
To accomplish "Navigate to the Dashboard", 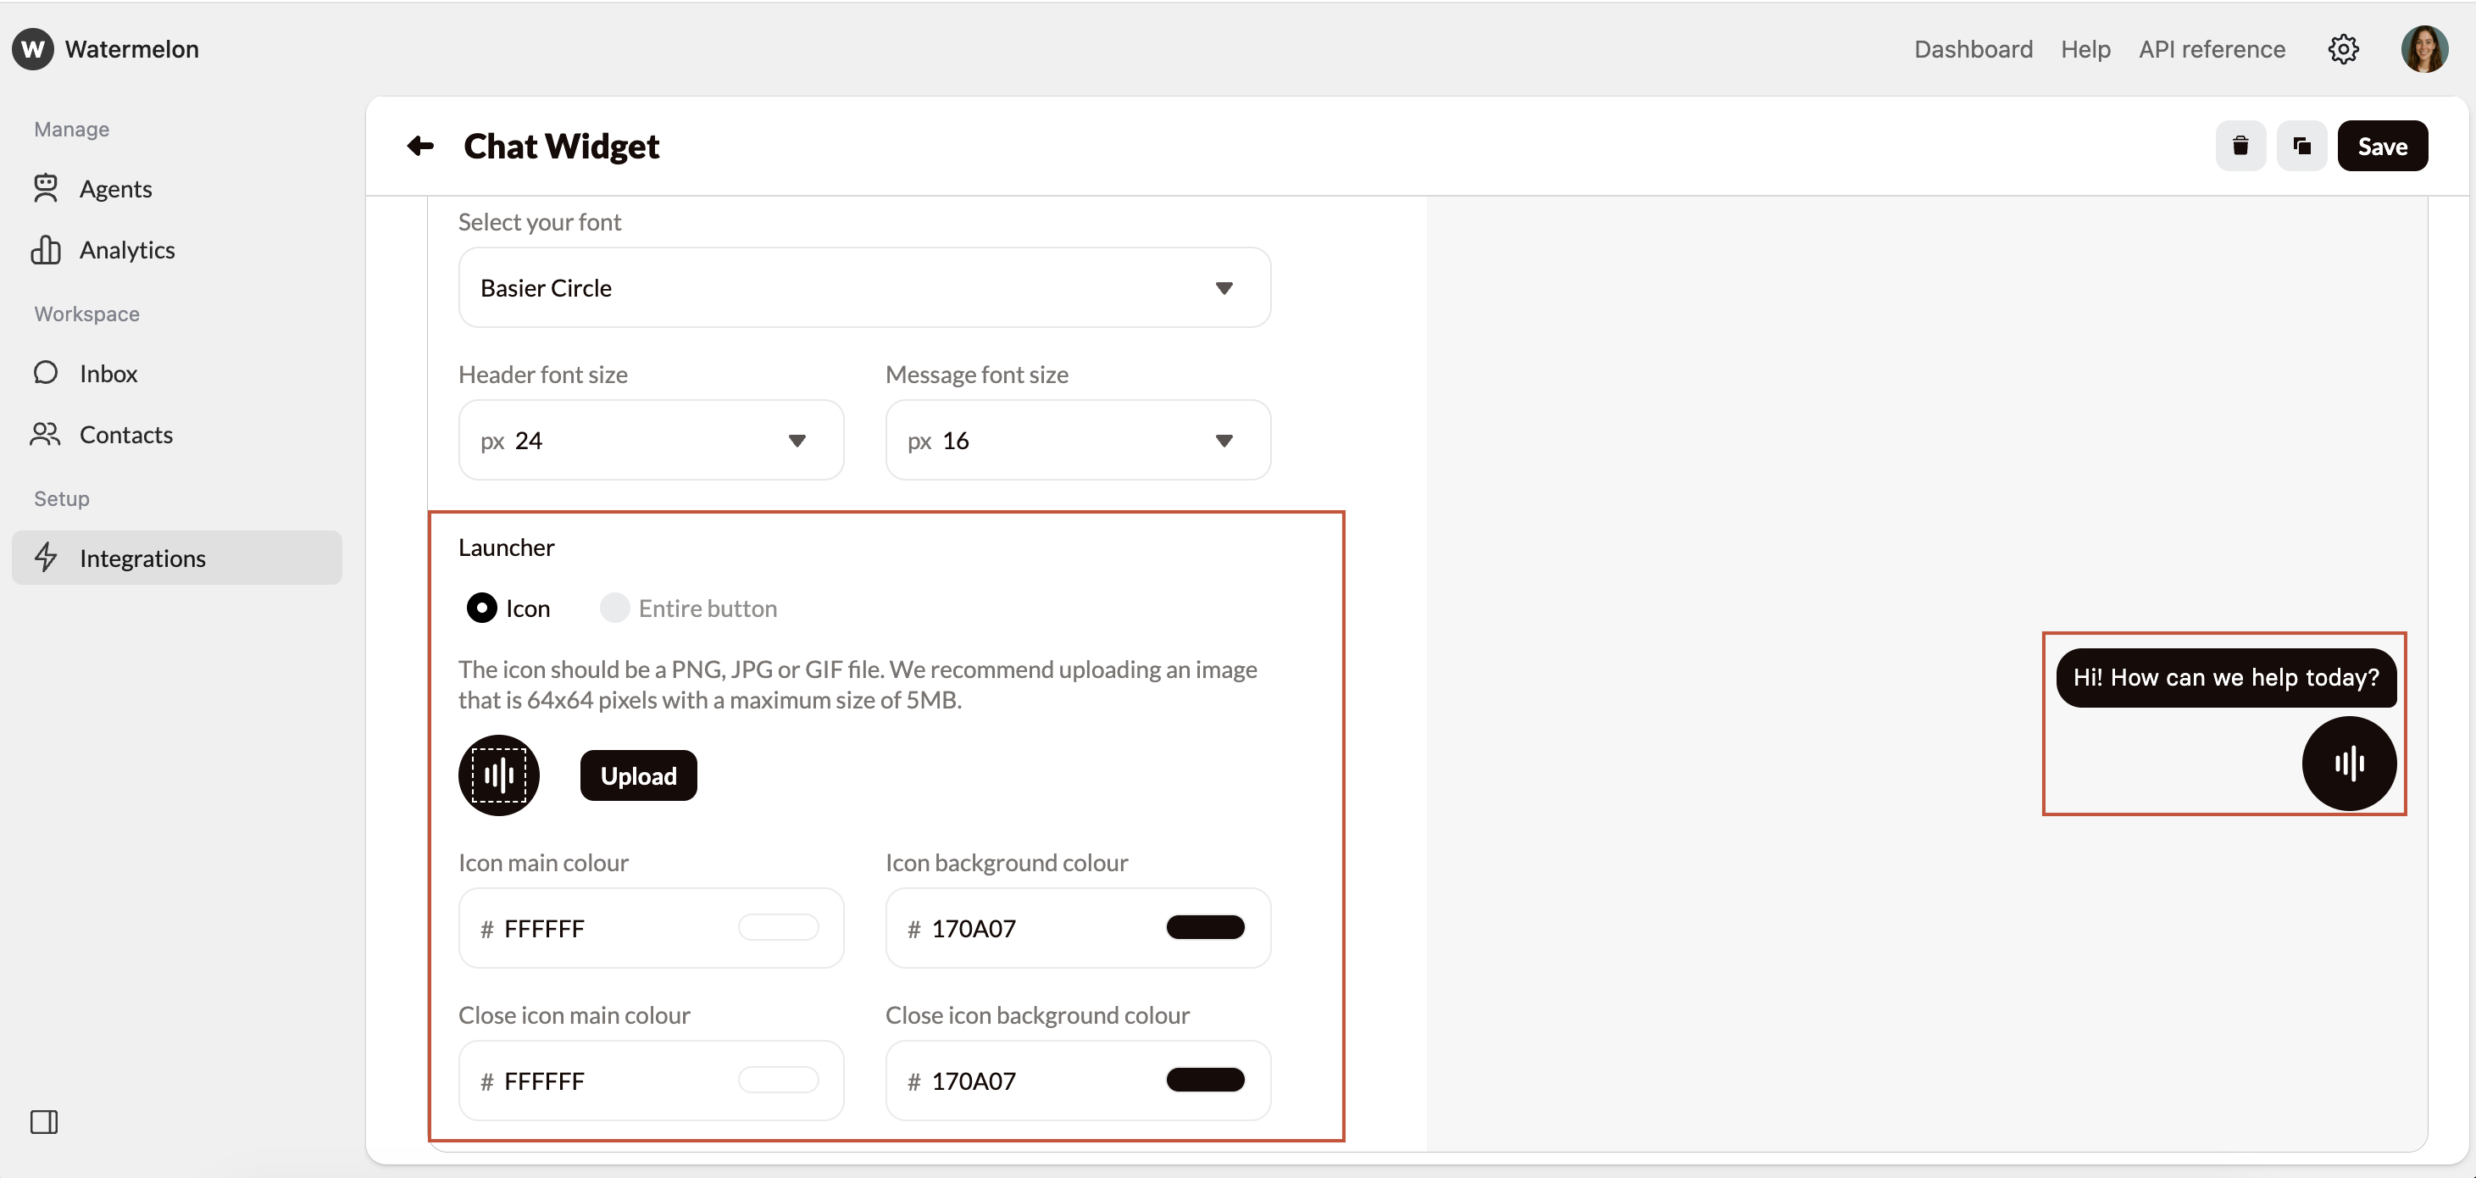I will (1973, 49).
